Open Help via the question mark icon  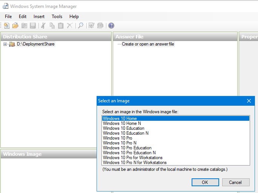tap(111, 26)
